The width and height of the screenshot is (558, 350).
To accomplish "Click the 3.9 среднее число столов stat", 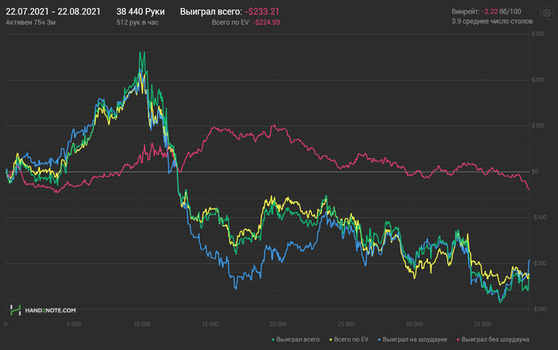I will click(492, 22).
